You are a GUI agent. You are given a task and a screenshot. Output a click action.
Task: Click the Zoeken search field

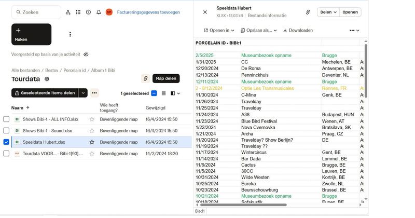pos(36,12)
